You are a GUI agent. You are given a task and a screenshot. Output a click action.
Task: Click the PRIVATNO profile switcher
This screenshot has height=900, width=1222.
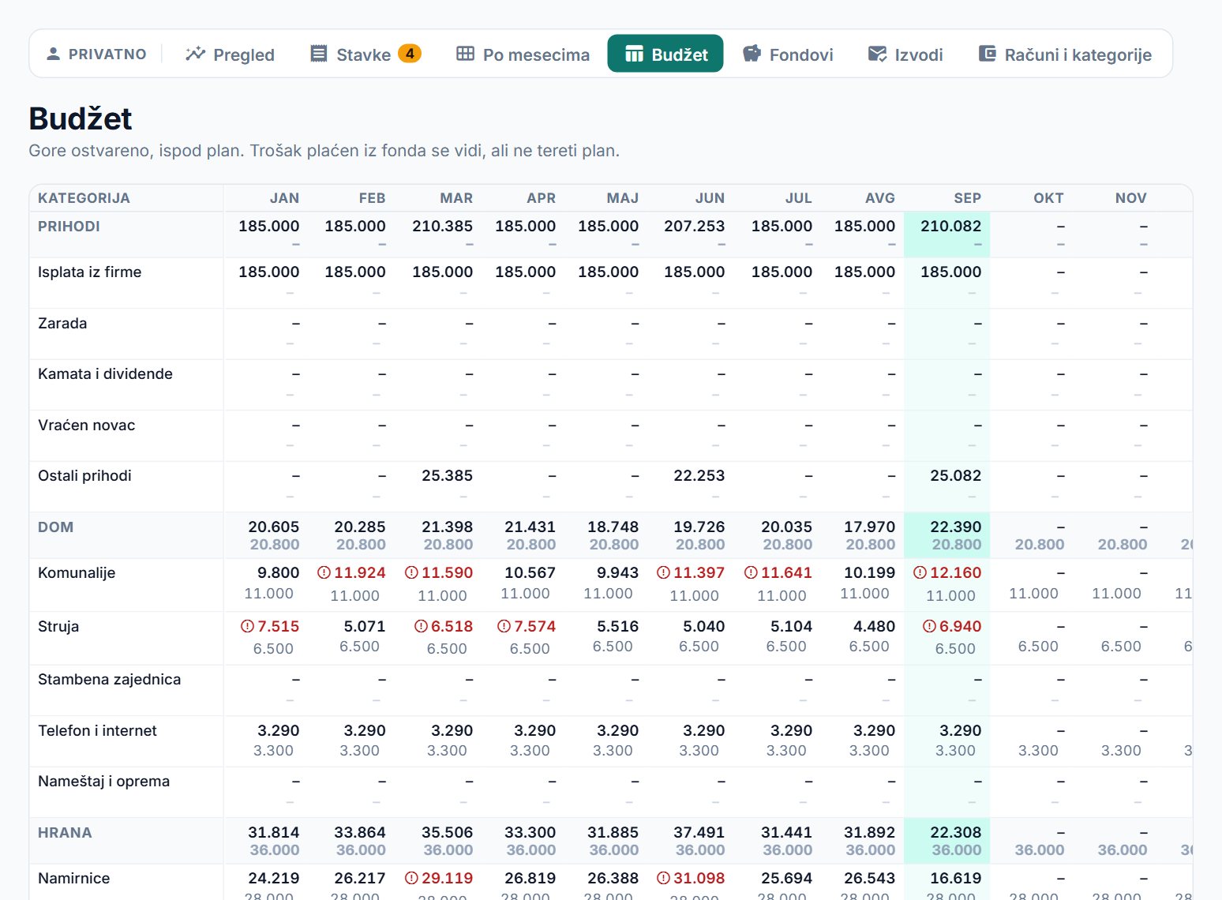pos(96,54)
